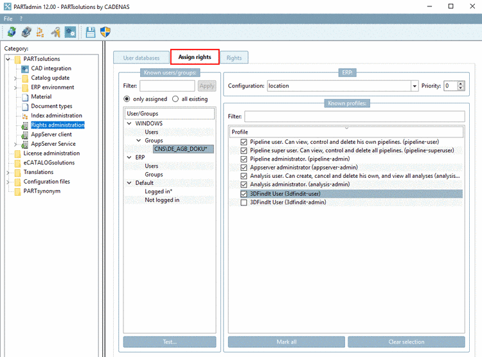Click the floppy disk save icon

point(91,32)
